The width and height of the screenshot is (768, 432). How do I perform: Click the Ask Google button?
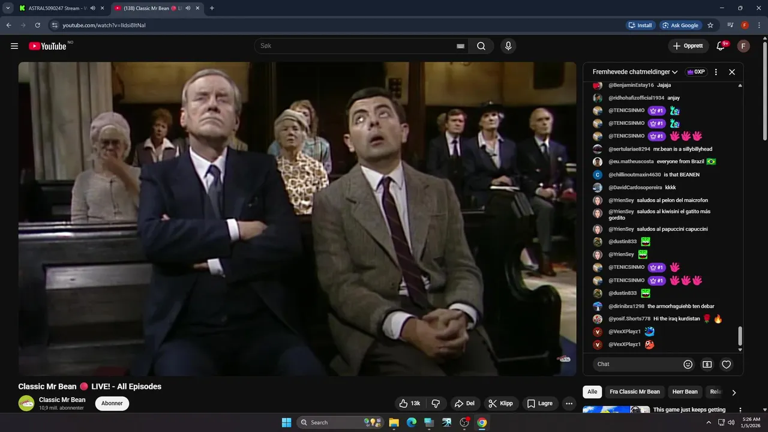[x=681, y=25]
